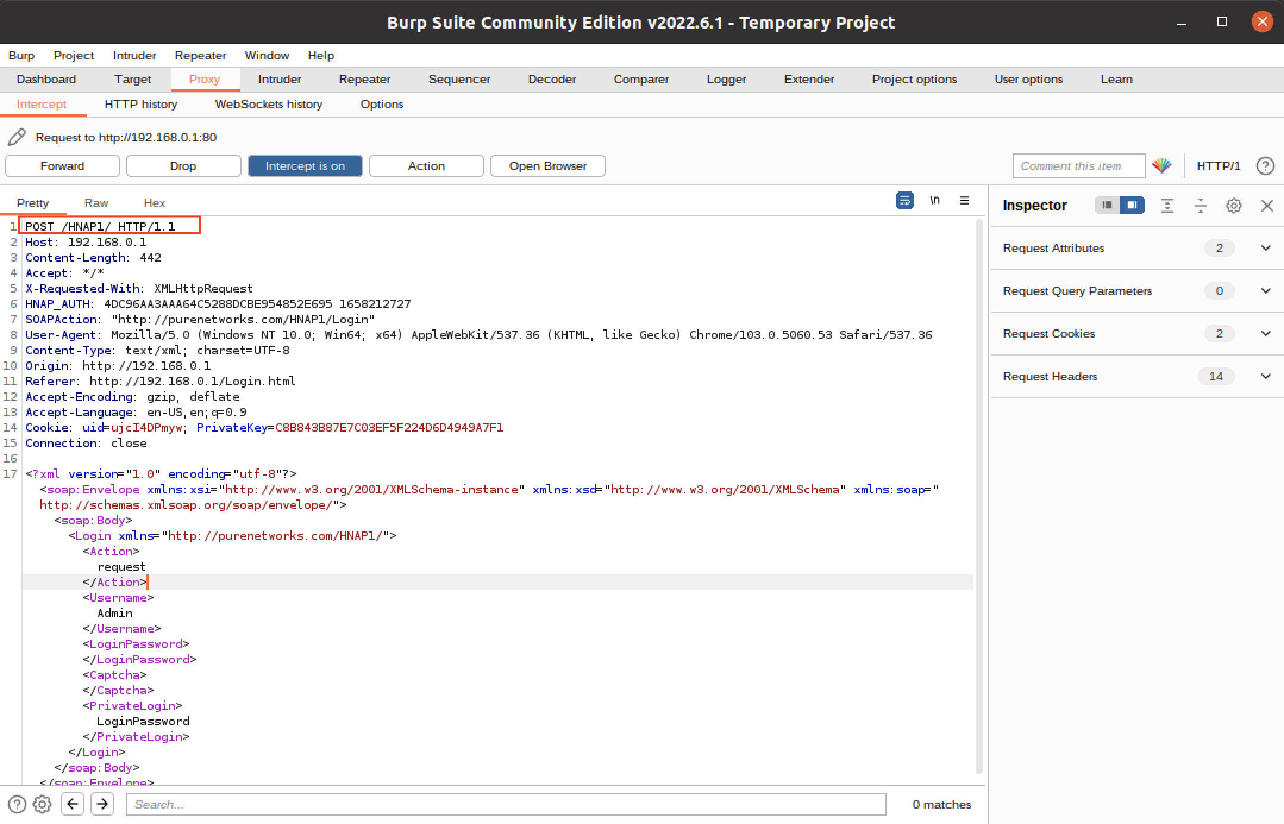Open the WebSockets history tab

(269, 104)
